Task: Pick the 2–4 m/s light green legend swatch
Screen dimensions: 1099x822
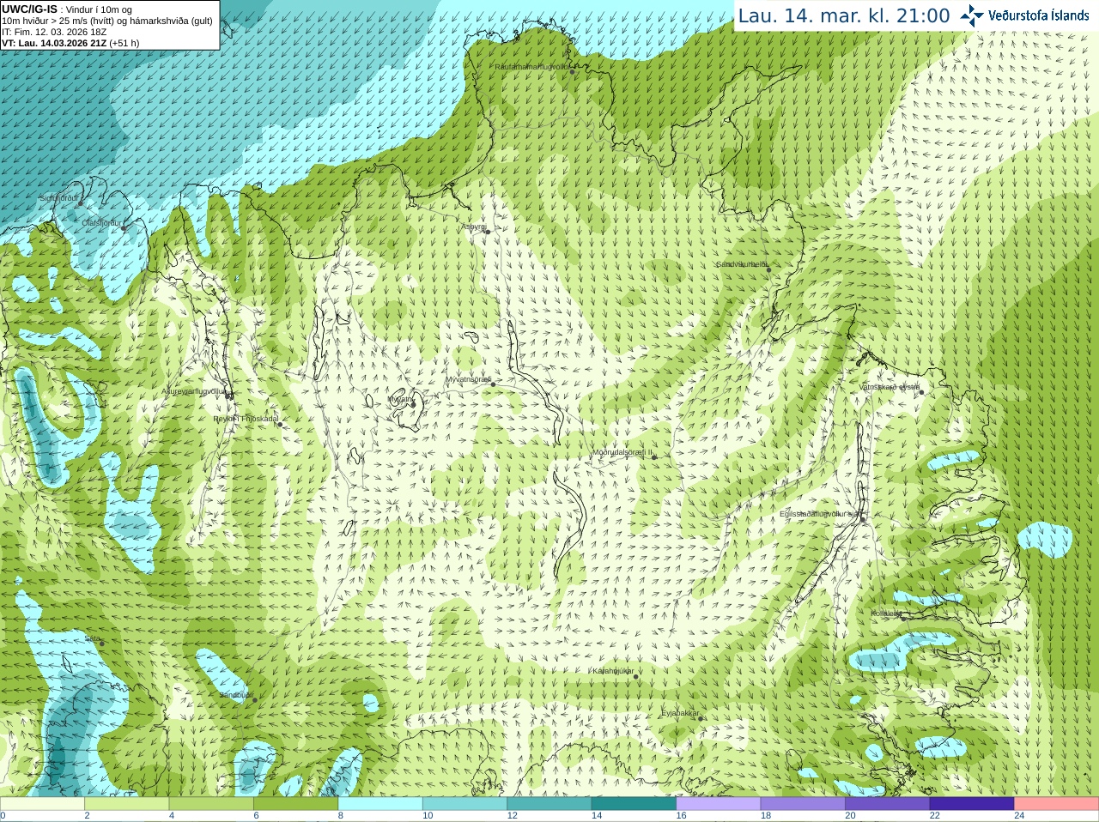Action: (126, 804)
